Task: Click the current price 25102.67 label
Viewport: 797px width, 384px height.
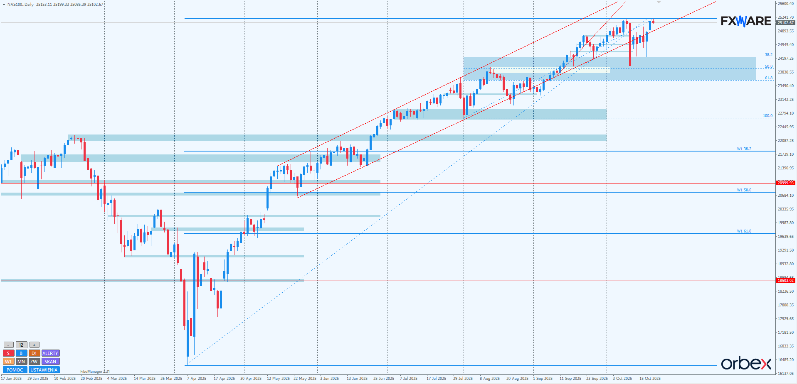Action: 785,23
